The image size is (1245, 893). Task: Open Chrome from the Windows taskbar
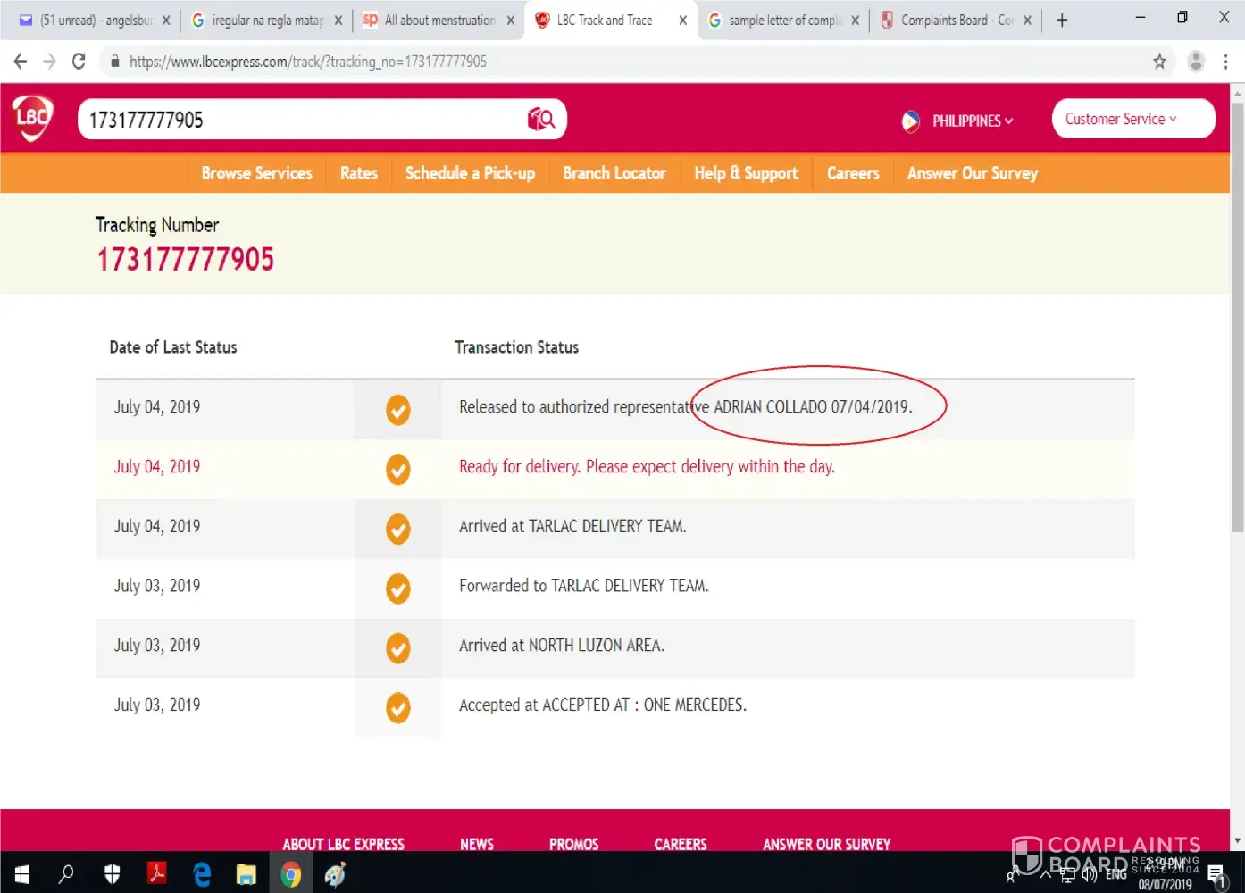pos(290,874)
